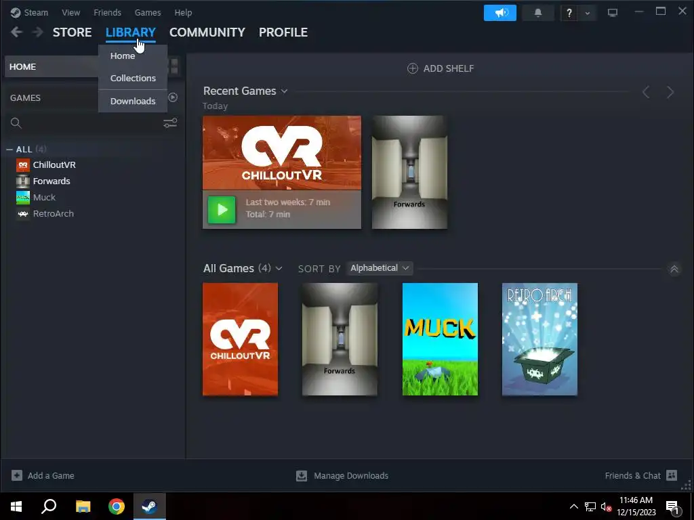Image resolution: width=694 pixels, height=520 pixels.
Task: Expand the account dropdown arrow beside help
Action: coord(588,14)
